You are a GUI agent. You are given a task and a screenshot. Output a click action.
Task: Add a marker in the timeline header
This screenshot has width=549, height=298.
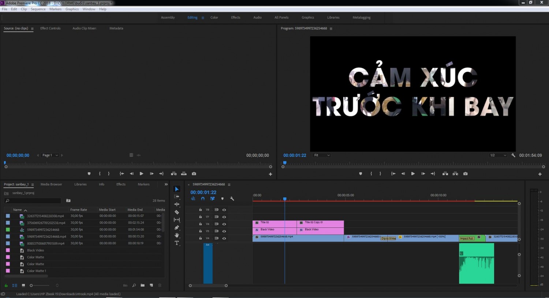pos(222,199)
